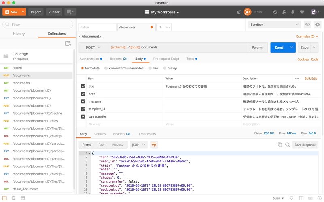Click the Bulk Edit link
The image size is (324, 202).
click(311, 78)
